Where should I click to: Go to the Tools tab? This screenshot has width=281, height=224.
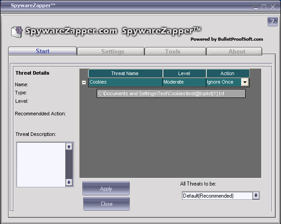coord(173,51)
